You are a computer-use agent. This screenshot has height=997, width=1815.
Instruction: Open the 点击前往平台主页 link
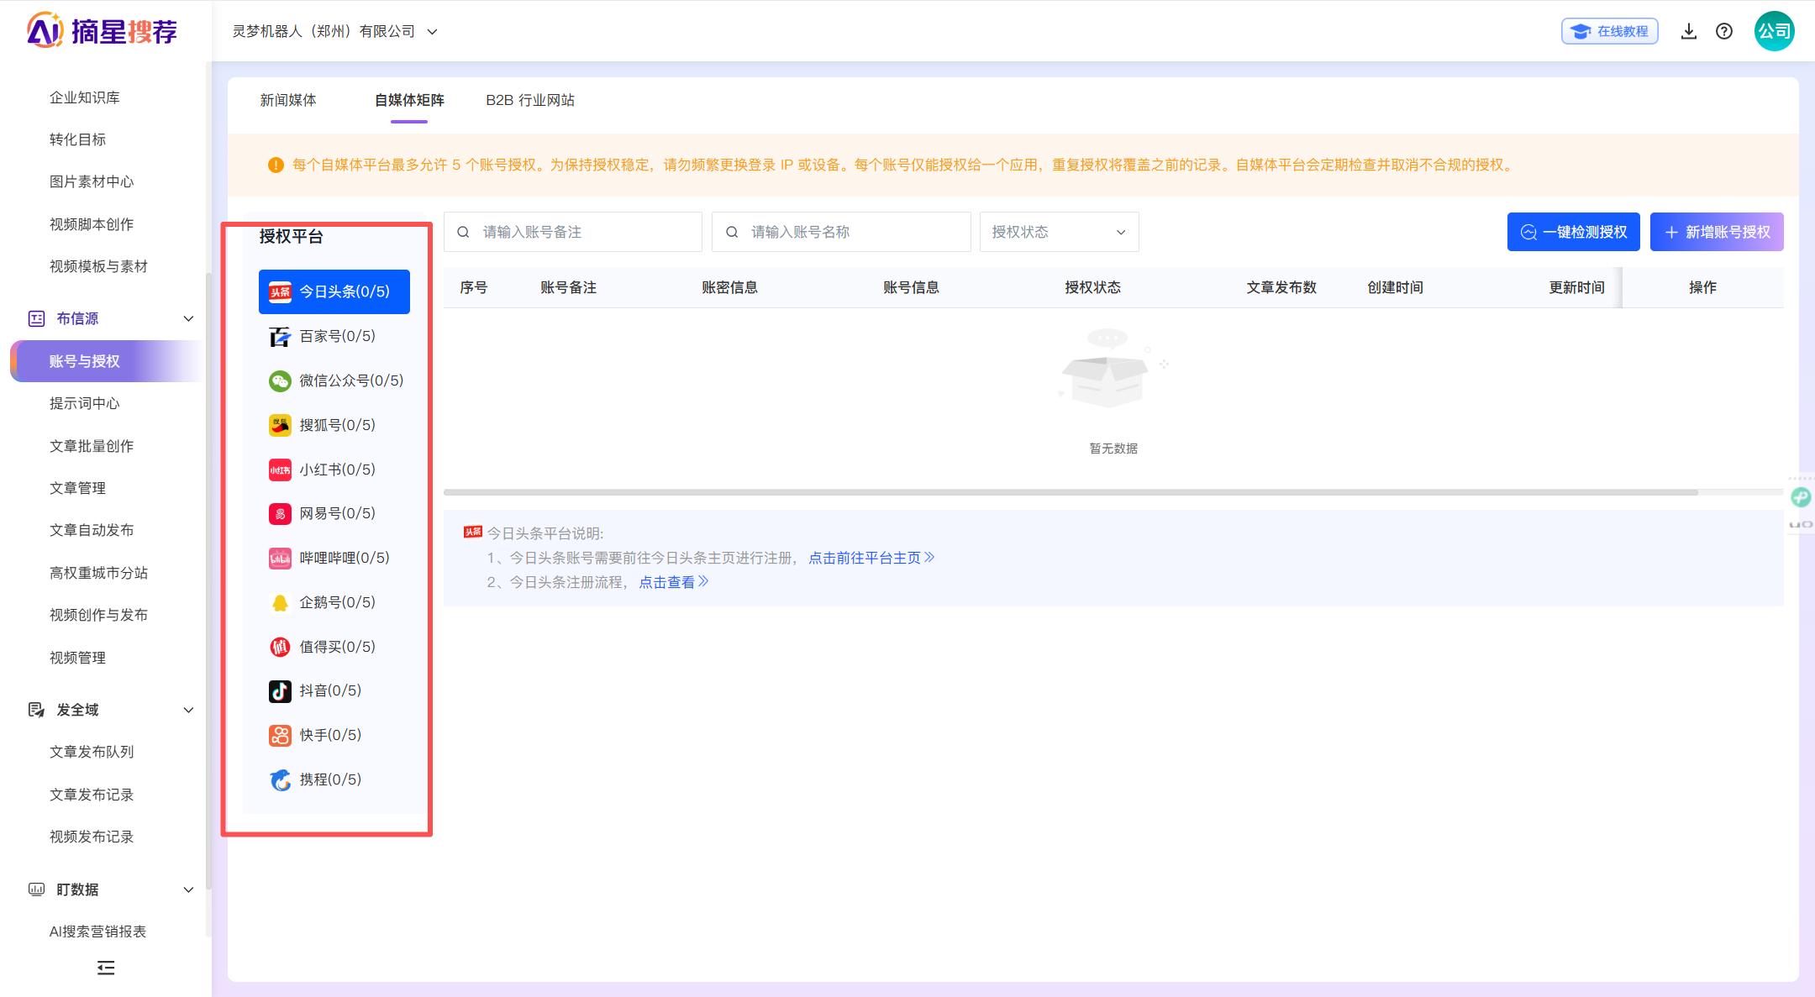point(871,558)
